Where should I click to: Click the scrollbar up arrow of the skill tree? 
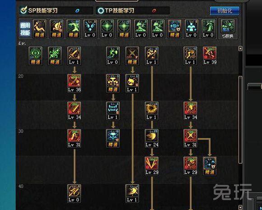point(240,49)
